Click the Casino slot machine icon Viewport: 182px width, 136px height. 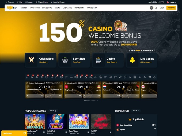(x=99, y=60)
